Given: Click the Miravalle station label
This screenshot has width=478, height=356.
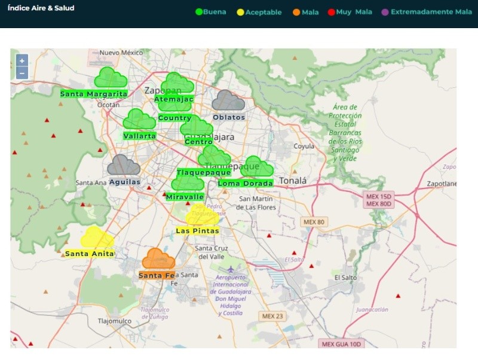Looking at the screenshot, I should coord(185,197).
